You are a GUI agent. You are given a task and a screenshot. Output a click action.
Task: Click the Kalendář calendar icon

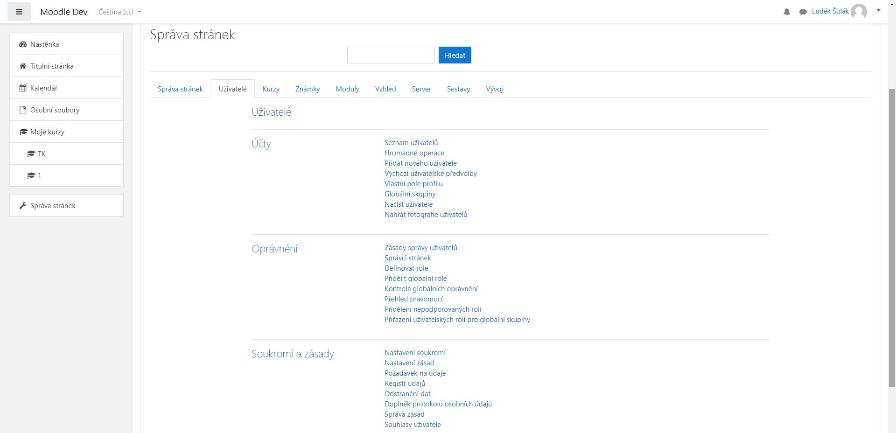coord(23,88)
